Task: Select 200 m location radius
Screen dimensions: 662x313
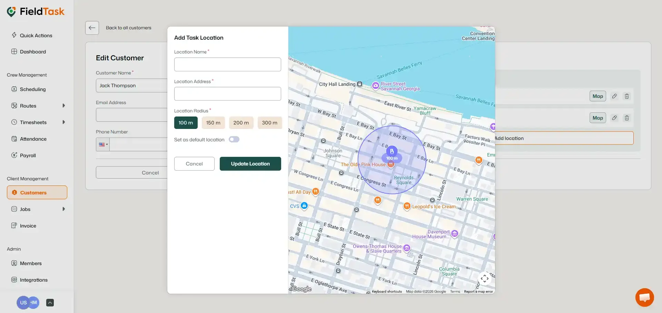Action: point(241,123)
